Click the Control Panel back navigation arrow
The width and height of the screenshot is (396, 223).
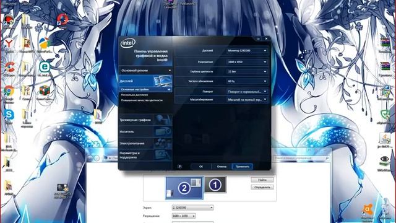click(x=90, y=158)
